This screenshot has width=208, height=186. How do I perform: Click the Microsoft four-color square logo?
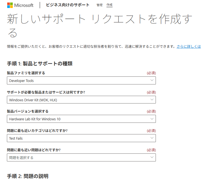(x=10, y=5)
